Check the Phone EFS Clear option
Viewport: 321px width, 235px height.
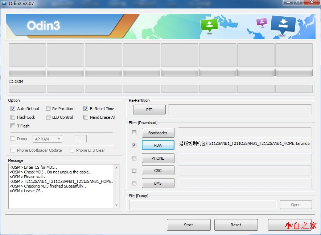(72, 150)
